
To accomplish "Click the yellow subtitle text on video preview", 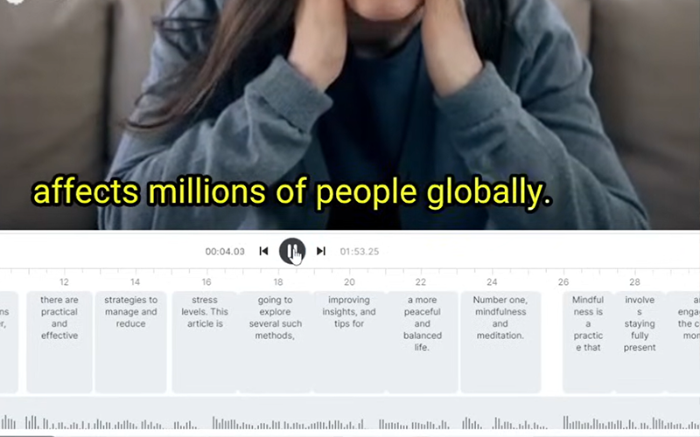I will [292, 192].
